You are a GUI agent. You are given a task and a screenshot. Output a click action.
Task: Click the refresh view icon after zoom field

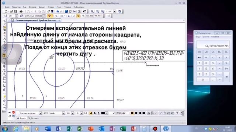pos(119,11)
